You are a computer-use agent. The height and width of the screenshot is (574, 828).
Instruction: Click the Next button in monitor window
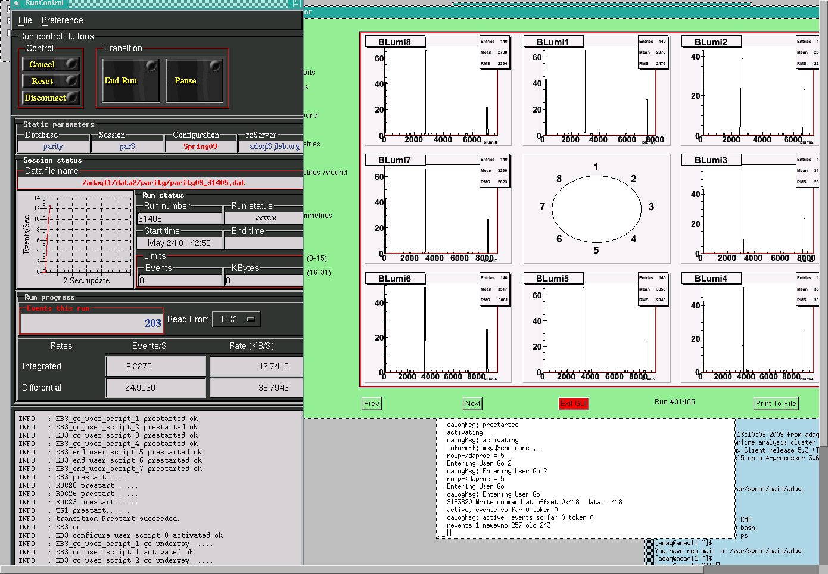[472, 404]
